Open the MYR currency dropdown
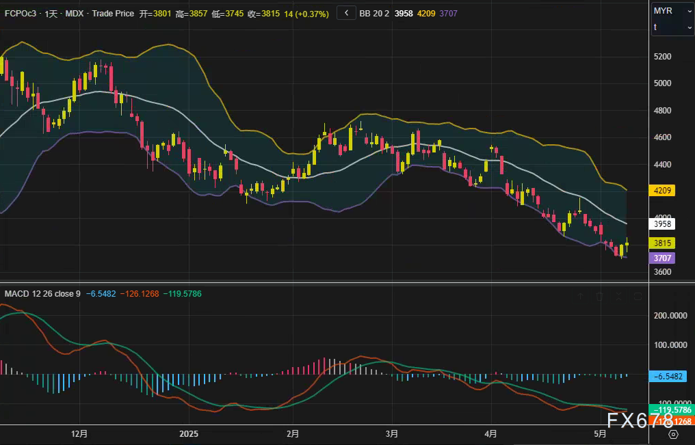The image size is (695, 445). click(x=672, y=11)
